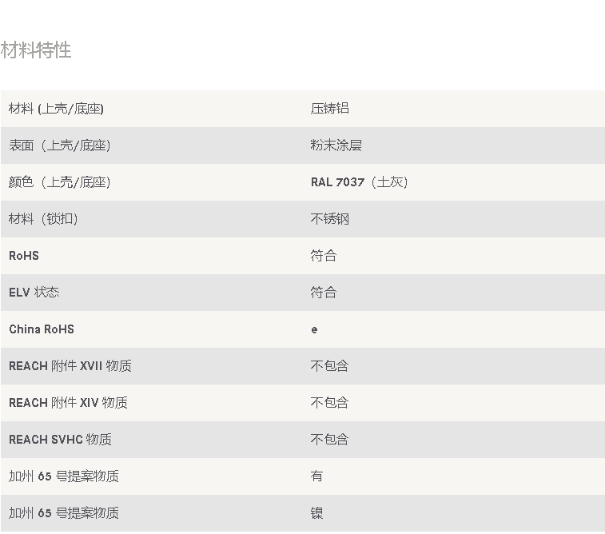Click 不包含 in REACH SVHC row

pos(329,440)
